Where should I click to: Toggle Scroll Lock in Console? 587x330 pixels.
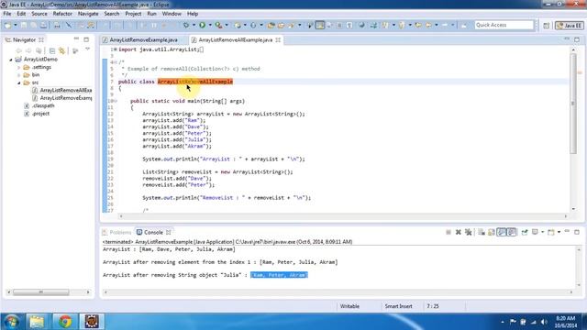492,232
